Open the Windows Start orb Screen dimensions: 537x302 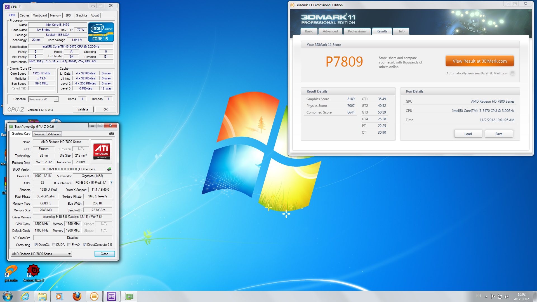click(x=8, y=296)
